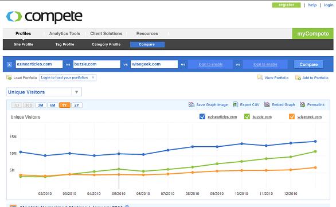Click the green register button
Viewport: 336px width, 207px height.
(x=286, y=5)
